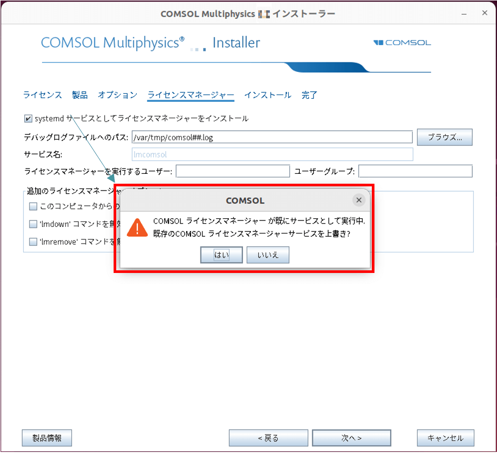Screen dimensions: 497x453
Task: Close the installer window
Action: click(484, 13)
